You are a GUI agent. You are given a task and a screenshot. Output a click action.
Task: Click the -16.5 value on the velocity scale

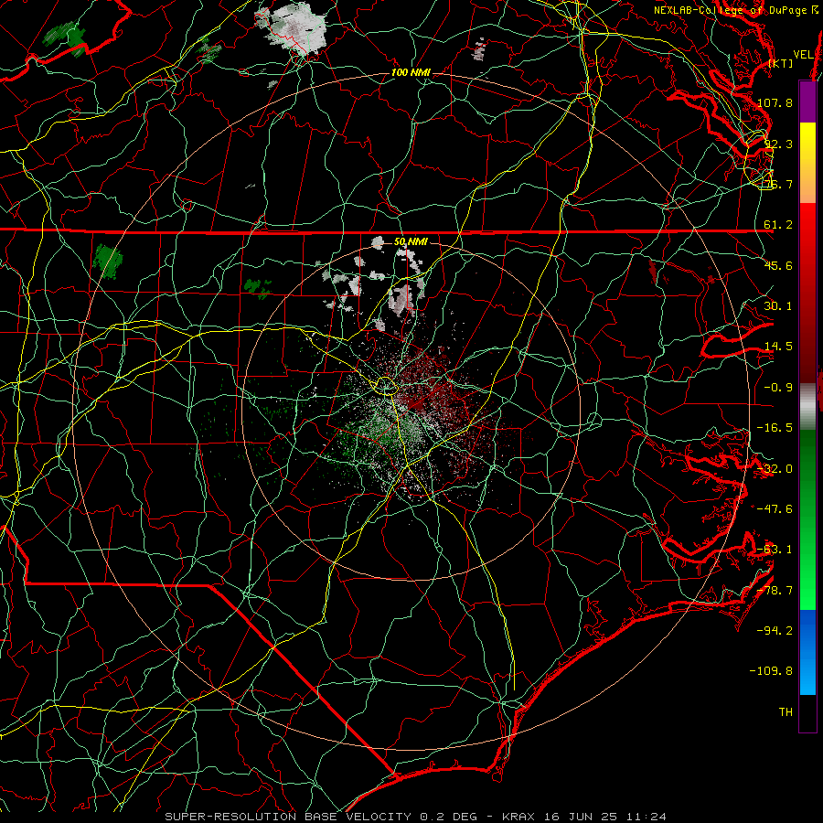(x=775, y=428)
